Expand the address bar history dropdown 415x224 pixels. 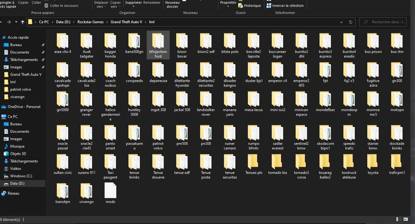[342, 22]
